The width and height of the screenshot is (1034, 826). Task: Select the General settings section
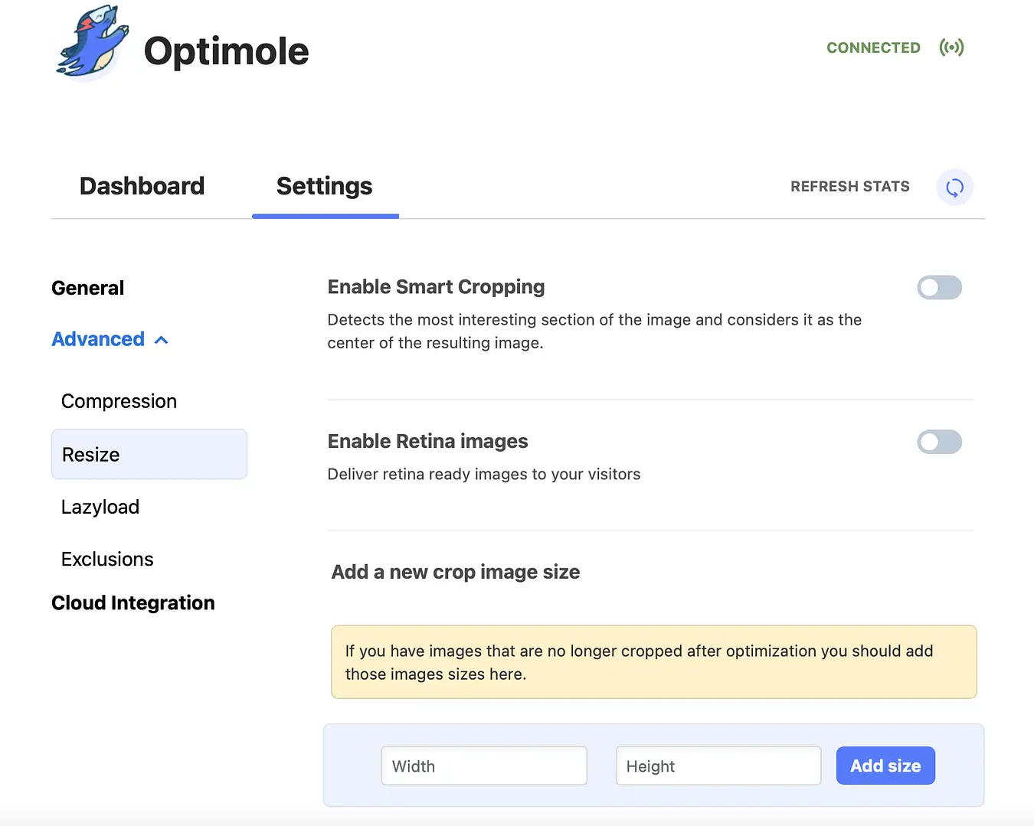[87, 288]
